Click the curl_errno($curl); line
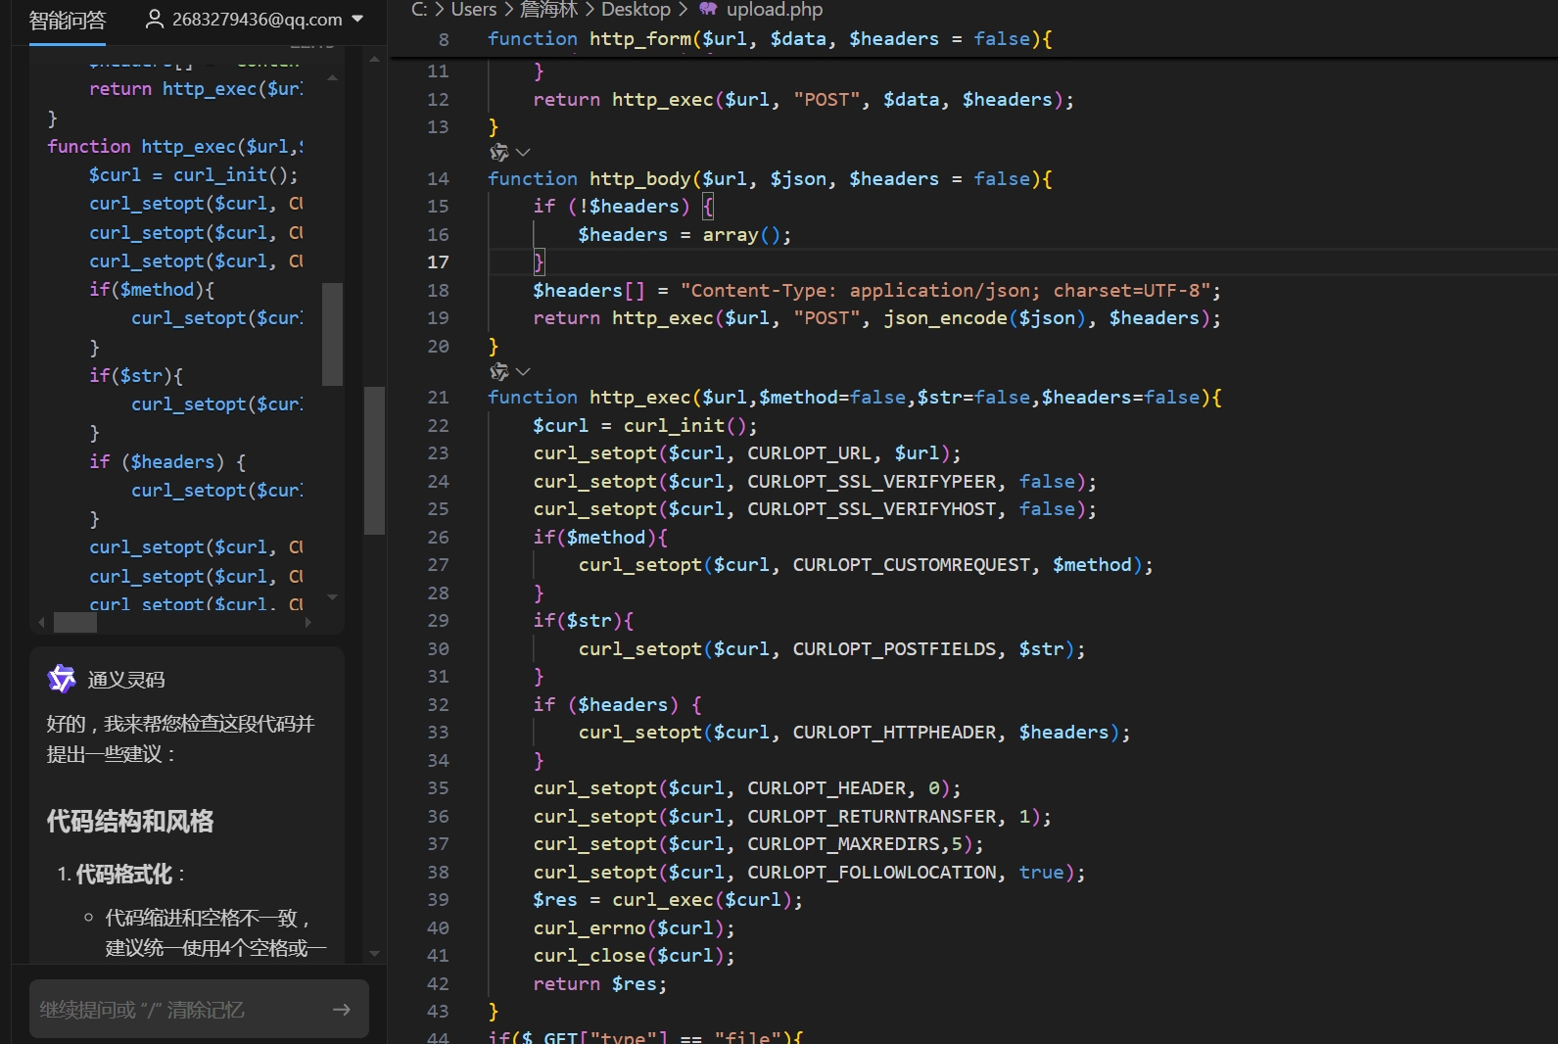 pyautogui.click(x=634, y=928)
